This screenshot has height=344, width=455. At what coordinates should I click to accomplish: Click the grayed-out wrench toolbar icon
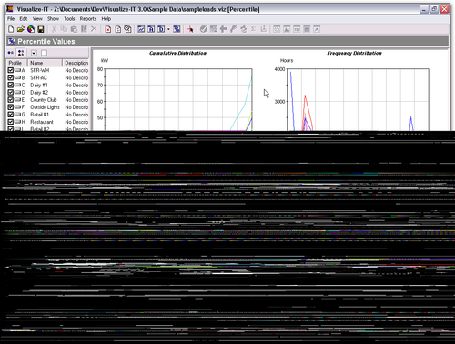pyautogui.click(x=233, y=29)
